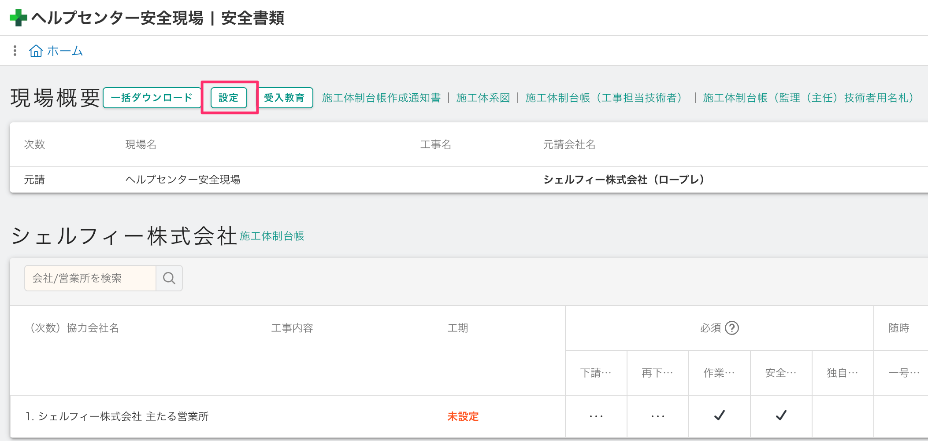Image resolution: width=928 pixels, height=441 pixels.
Task: Click the ellipsis in 下請 column row
Action: tap(596, 416)
